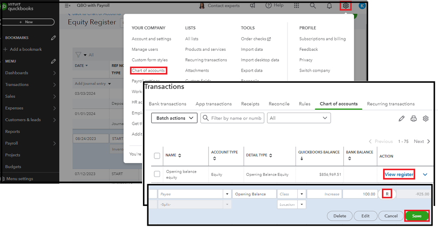This screenshot has height=230, width=438.
Task: Expand the arrow next to View register
Action: [x=425, y=174]
